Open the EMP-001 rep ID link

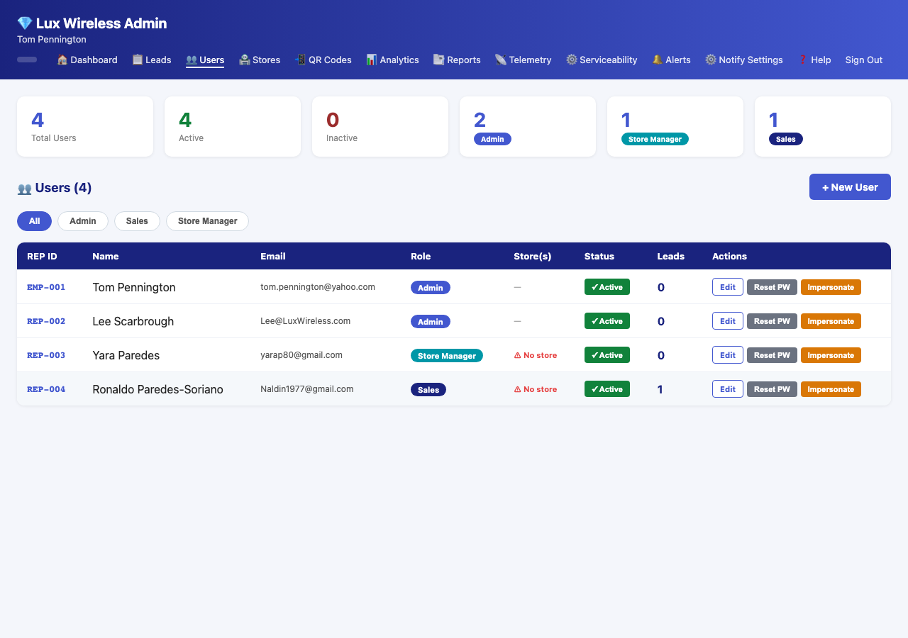46,287
